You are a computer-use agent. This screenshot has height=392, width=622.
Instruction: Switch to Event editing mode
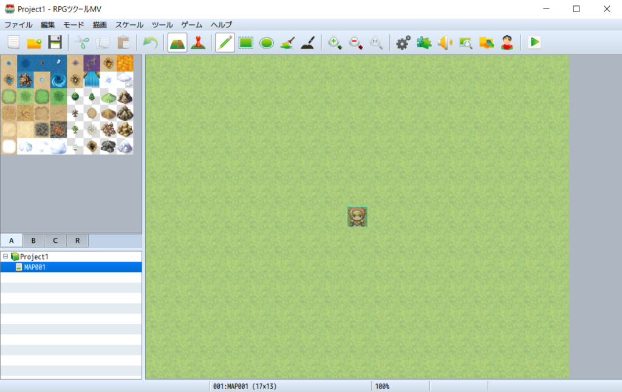(x=198, y=42)
